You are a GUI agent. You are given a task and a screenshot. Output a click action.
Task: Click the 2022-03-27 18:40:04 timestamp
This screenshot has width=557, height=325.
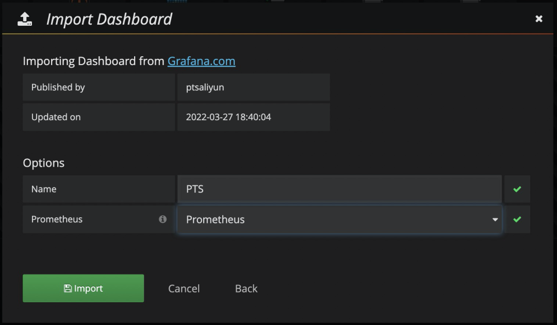click(x=228, y=117)
